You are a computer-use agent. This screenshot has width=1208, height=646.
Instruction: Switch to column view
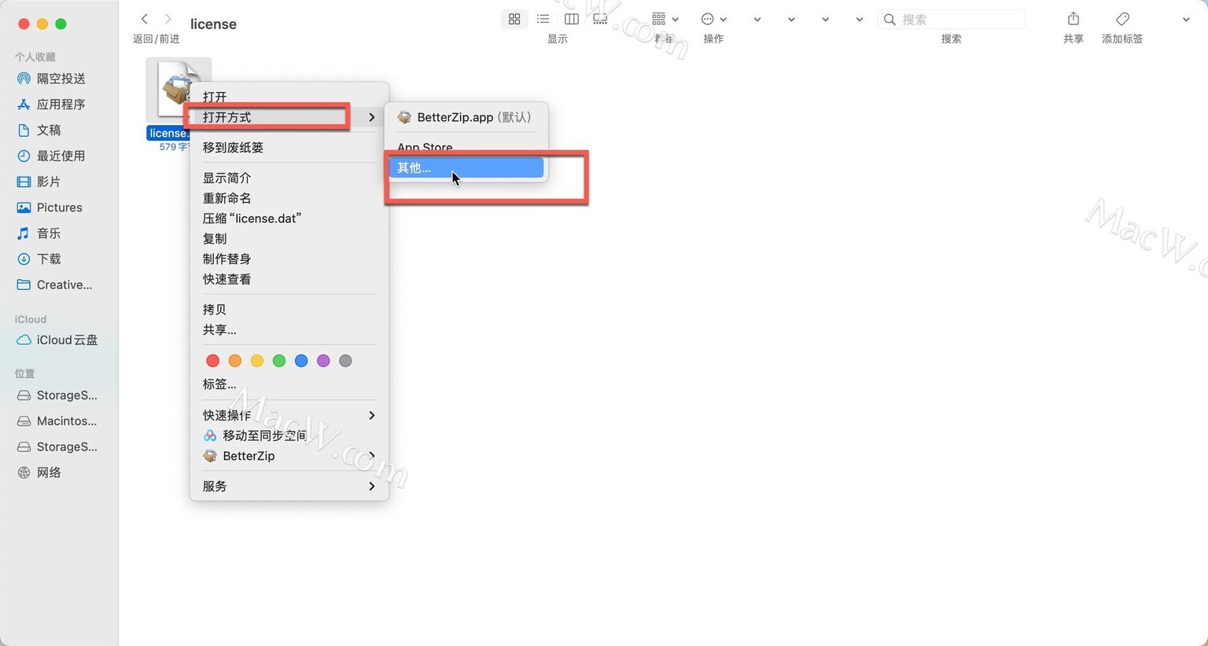click(572, 19)
